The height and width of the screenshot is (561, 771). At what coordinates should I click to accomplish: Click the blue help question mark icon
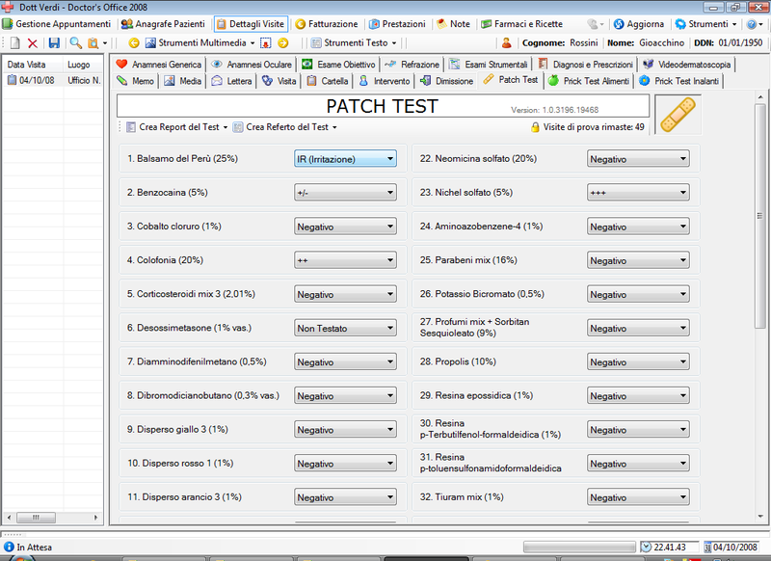[x=752, y=24]
